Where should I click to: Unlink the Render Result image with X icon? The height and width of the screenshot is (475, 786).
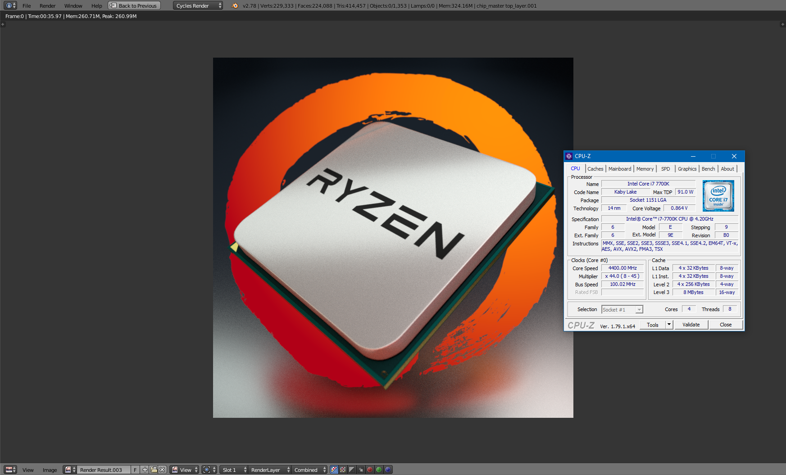[163, 470]
